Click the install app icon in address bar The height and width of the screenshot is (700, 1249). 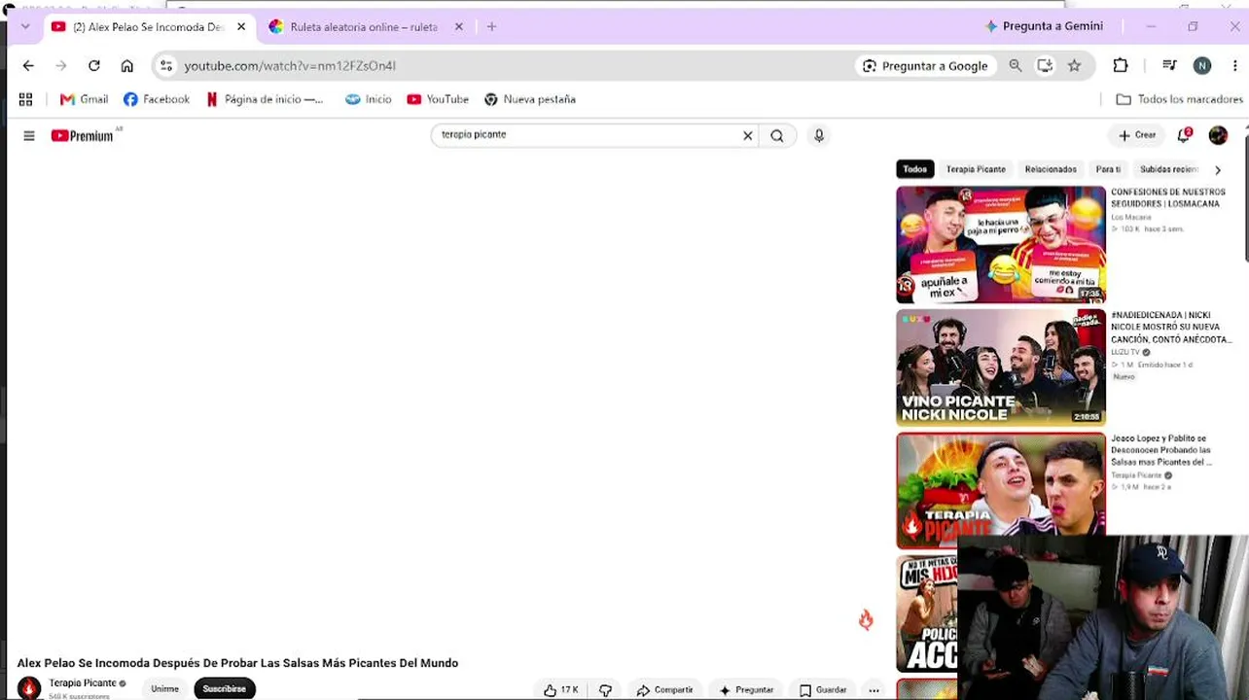(x=1045, y=66)
